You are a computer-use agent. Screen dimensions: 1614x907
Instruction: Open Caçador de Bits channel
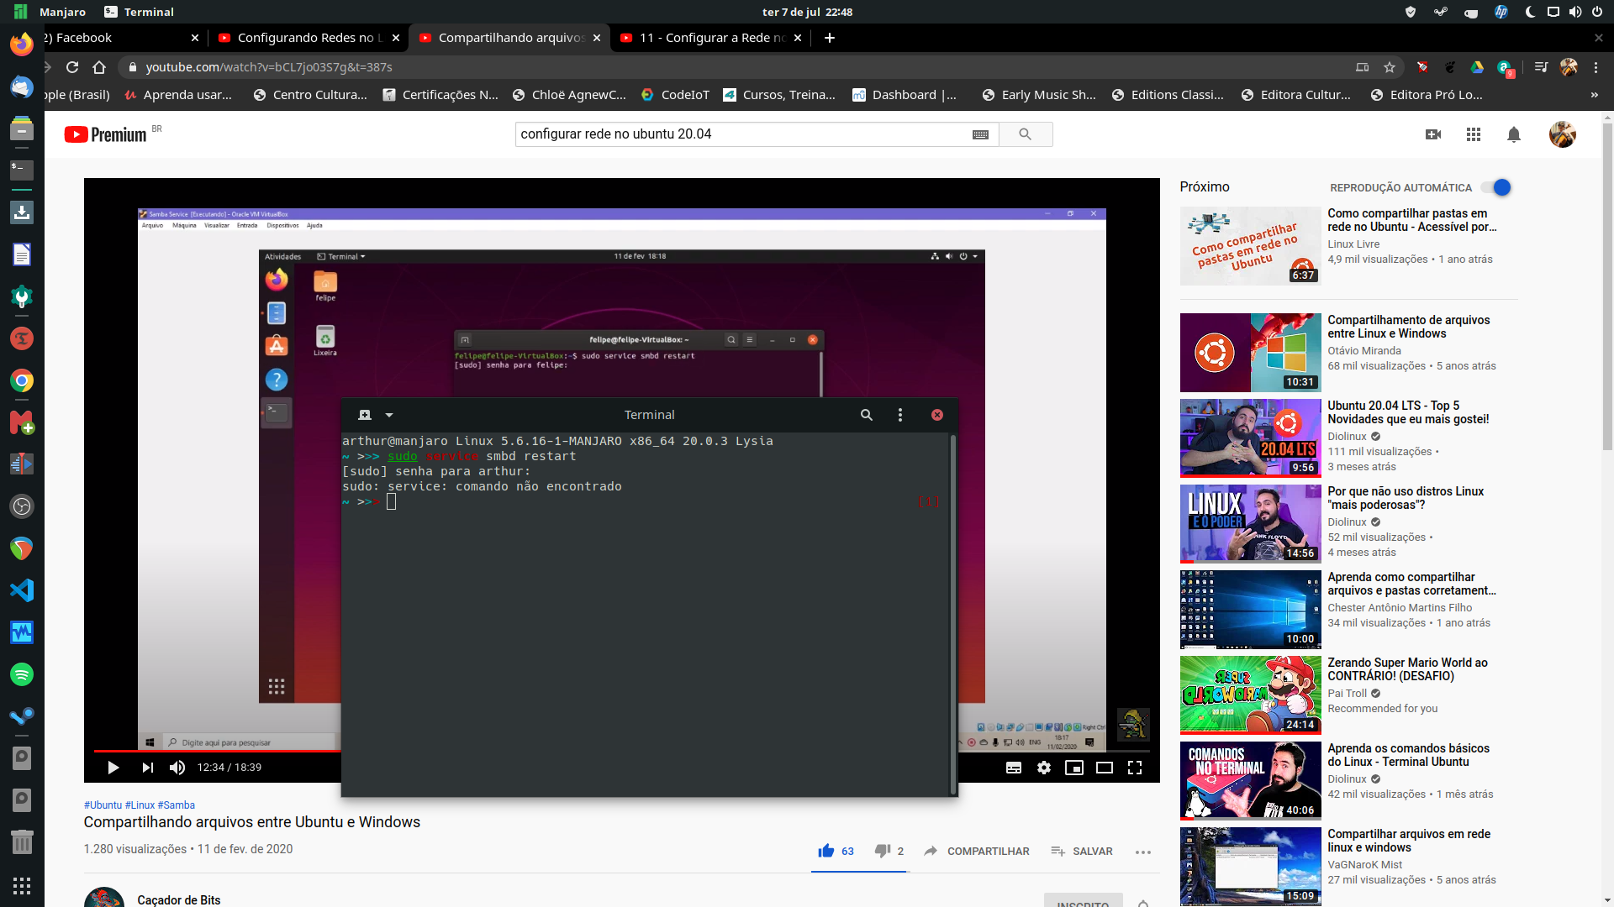[x=179, y=899]
